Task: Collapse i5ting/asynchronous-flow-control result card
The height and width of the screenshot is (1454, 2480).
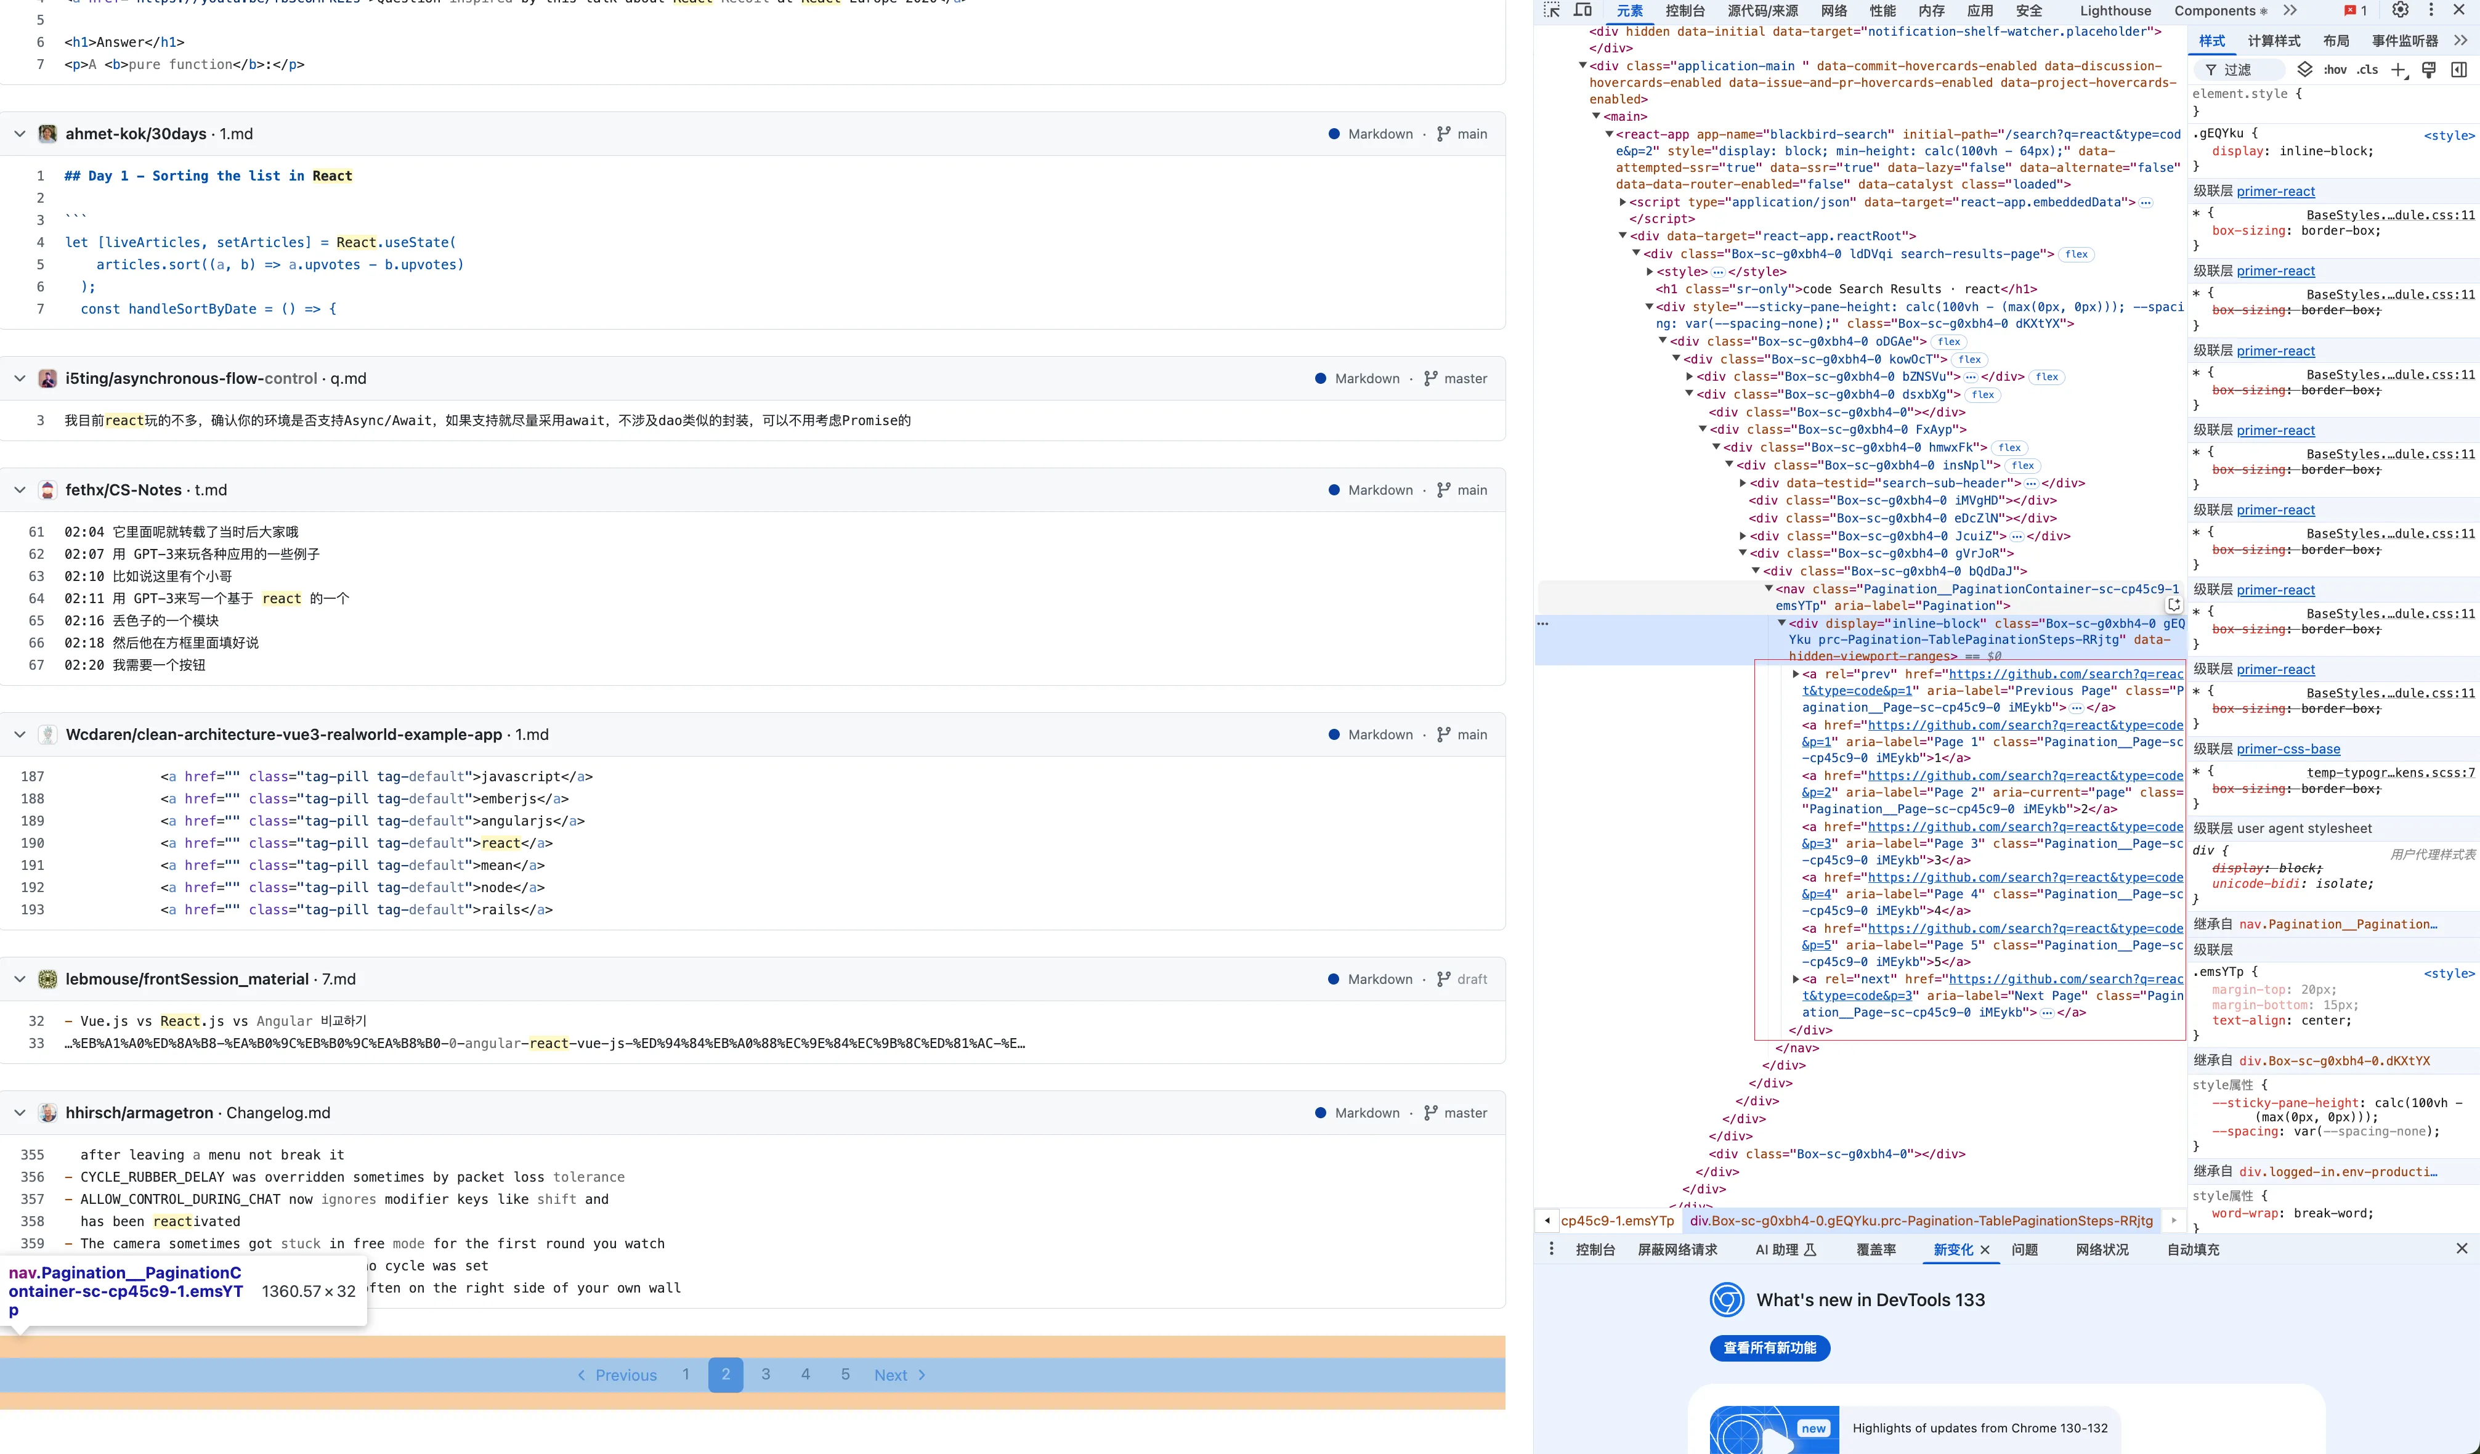Action: coord(20,378)
